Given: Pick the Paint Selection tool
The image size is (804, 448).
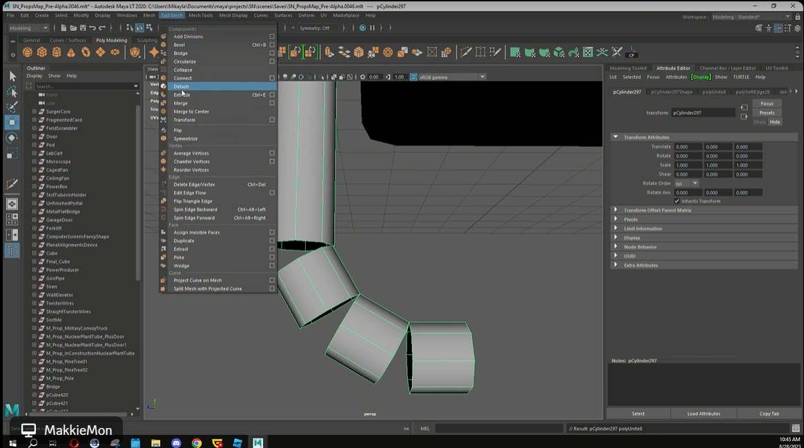Looking at the screenshot, I should click(x=12, y=107).
